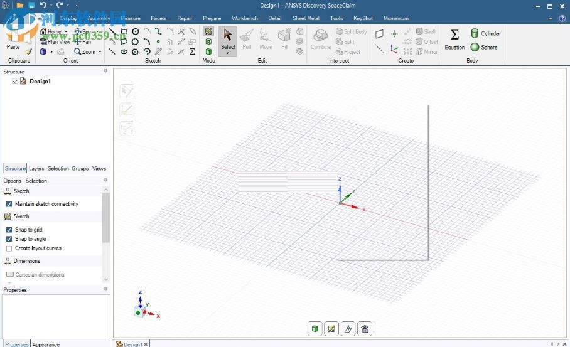
Task: Click the Options panel scrollbar down arrow
Action: [106, 279]
